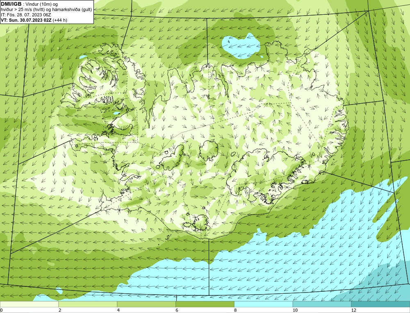The height and width of the screenshot is (313, 410).
Task: Click the legend scale label '4'
Action: coord(118,310)
